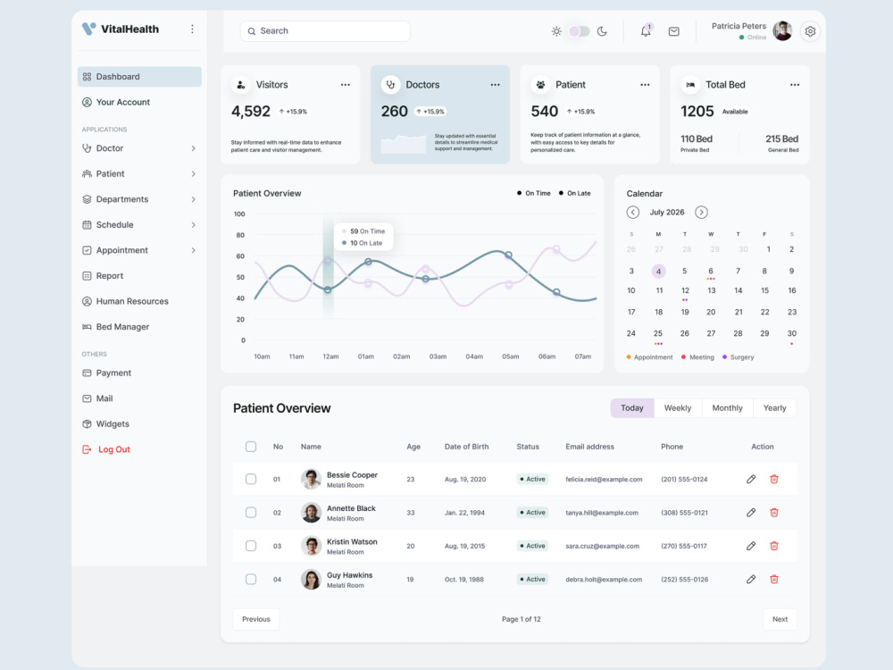Check the checkbox for Guy Hawkins

pos(251,580)
